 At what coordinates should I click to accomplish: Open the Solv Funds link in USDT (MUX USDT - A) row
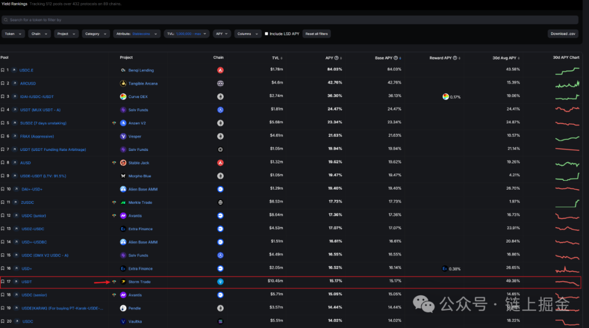coord(138,110)
